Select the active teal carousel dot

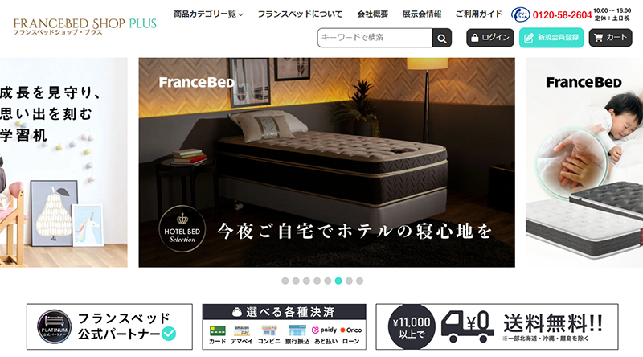338,281
